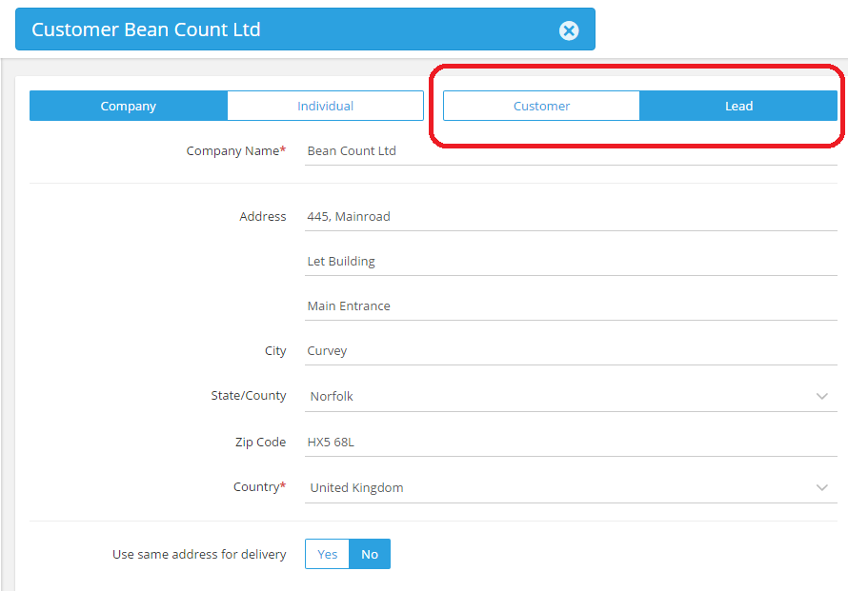Edit the 'Let Building' address line
This screenshot has width=848, height=591.
coord(571,262)
